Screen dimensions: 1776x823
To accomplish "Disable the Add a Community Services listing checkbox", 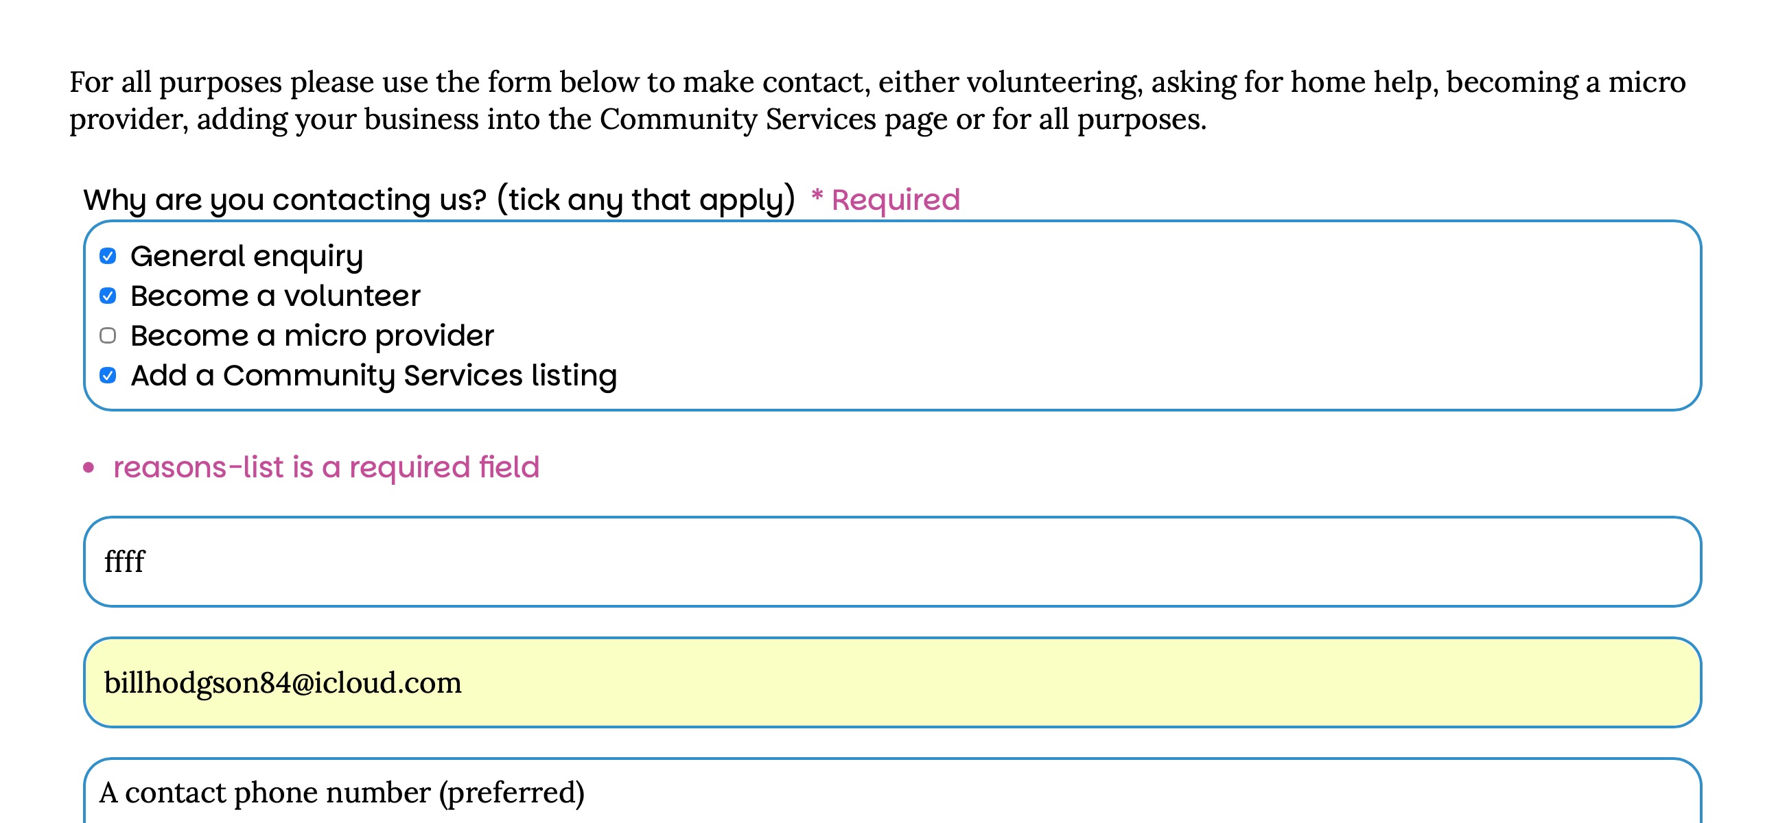I will [108, 376].
